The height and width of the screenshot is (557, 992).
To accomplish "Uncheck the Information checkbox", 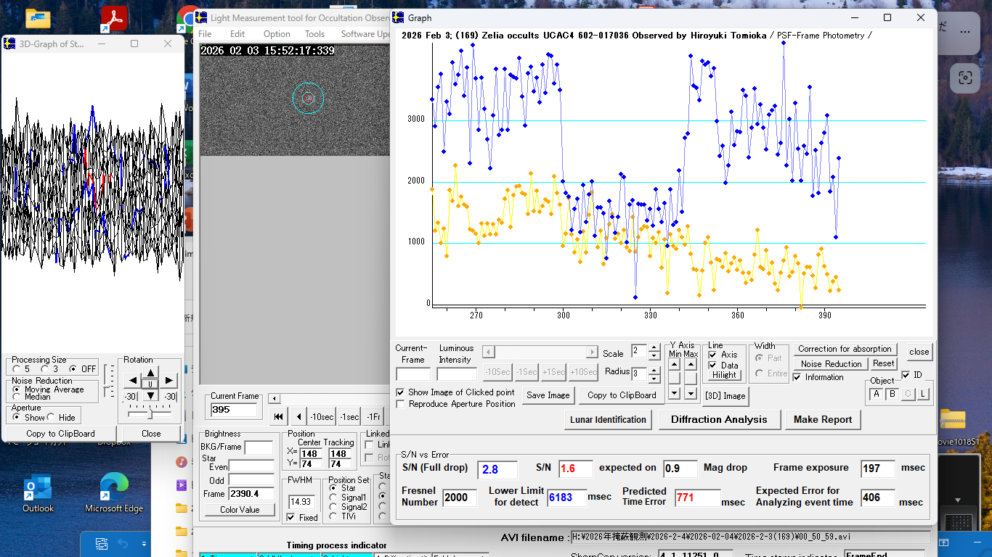I will (797, 377).
